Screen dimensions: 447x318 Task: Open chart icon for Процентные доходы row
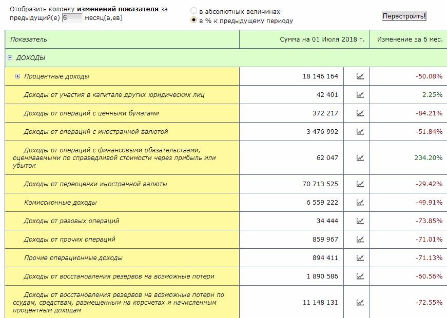point(360,76)
